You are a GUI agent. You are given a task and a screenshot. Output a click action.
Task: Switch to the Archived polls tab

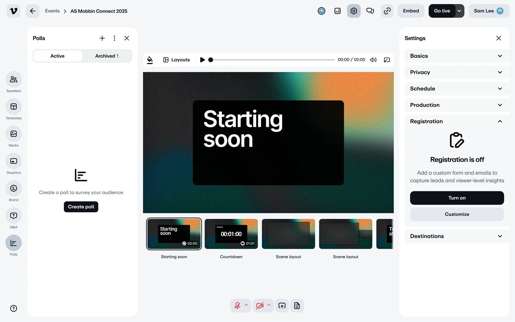click(x=107, y=56)
